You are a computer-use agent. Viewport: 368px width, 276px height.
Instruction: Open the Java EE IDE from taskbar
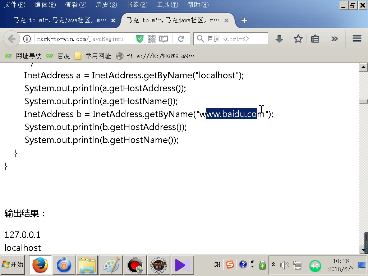158,265
